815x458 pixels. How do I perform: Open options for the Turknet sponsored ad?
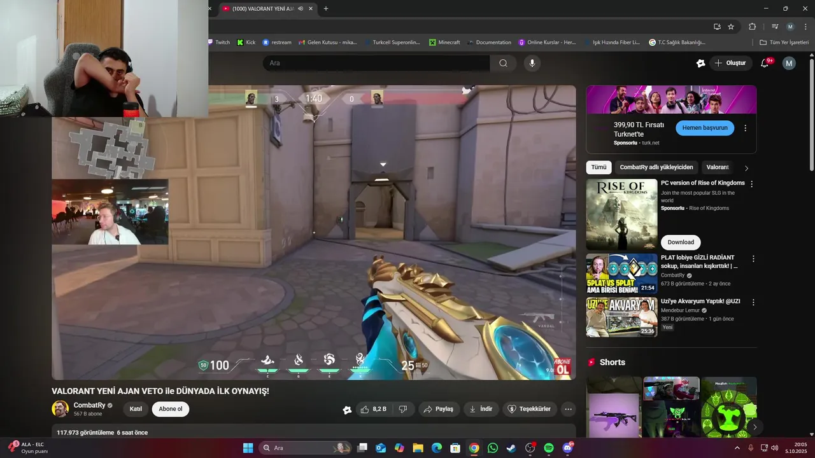pyautogui.click(x=746, y=128)
